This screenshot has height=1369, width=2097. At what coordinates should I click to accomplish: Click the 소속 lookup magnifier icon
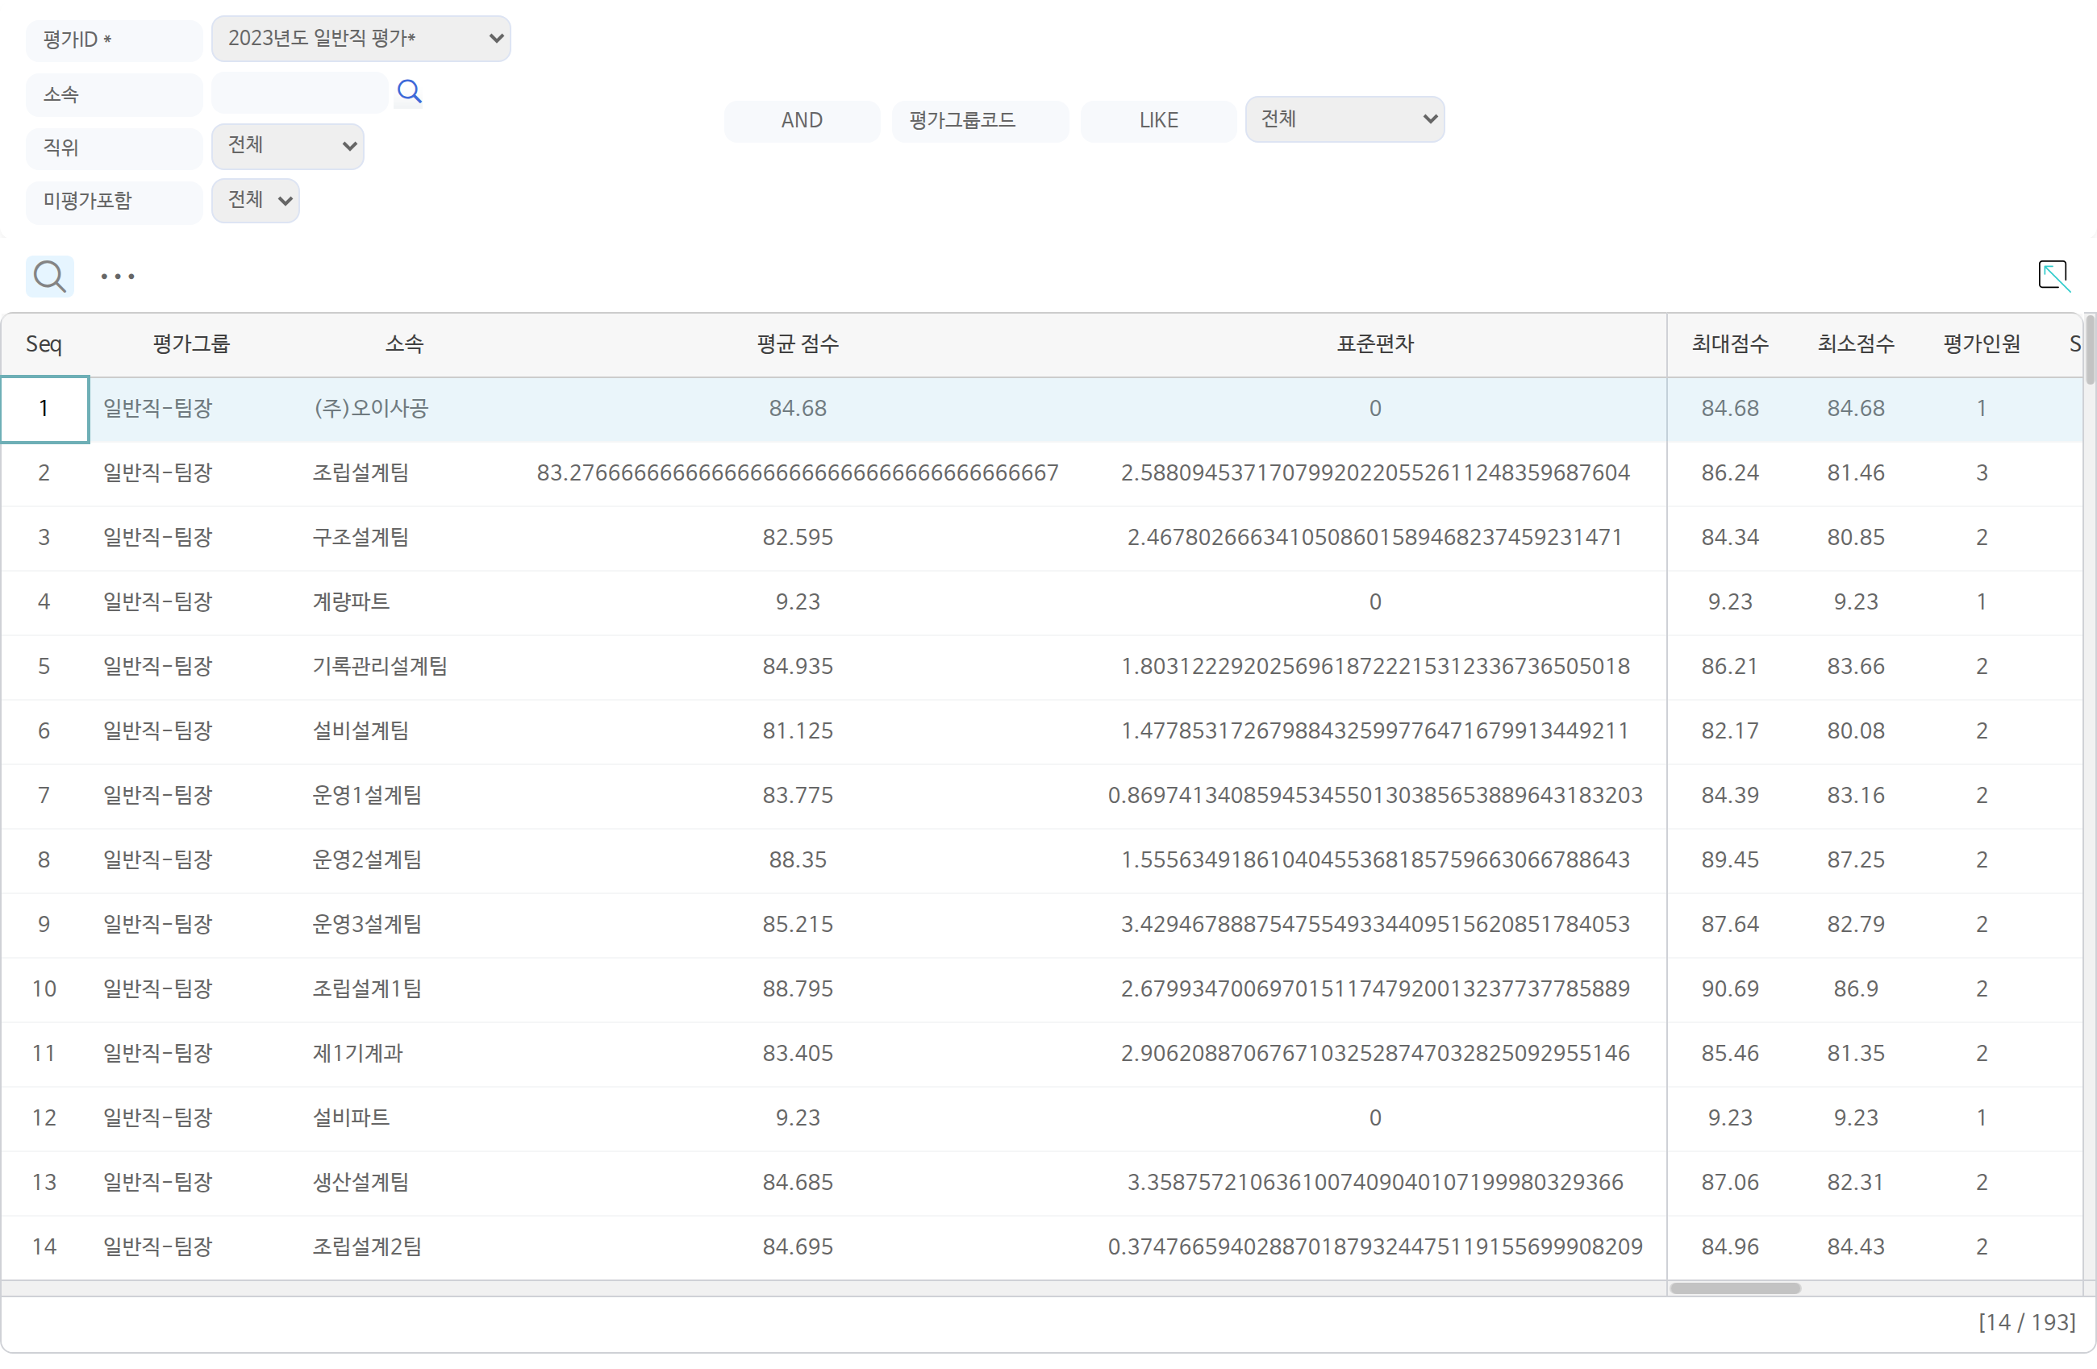tap(409, 92)
